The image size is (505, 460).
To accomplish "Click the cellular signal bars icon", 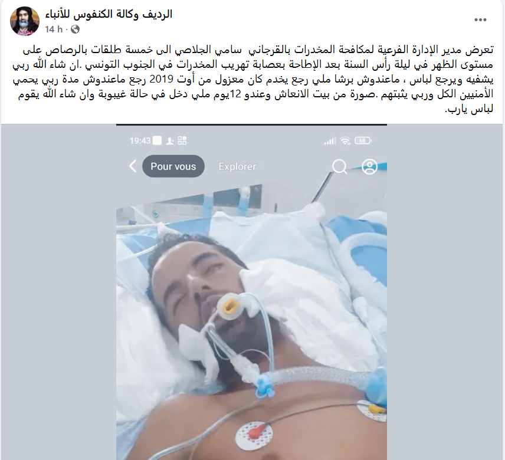I will [330, 141].
